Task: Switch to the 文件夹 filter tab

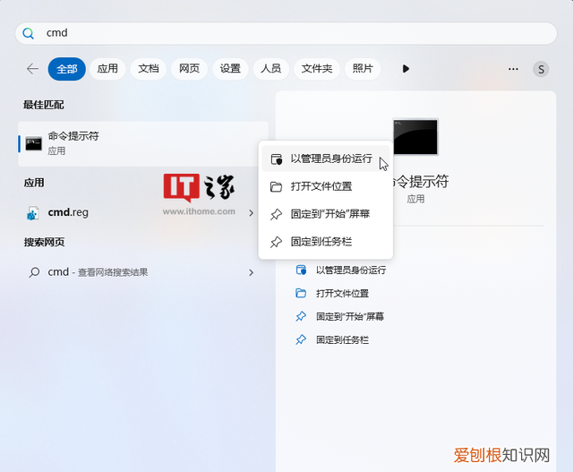Action: [x=317, y=69]
